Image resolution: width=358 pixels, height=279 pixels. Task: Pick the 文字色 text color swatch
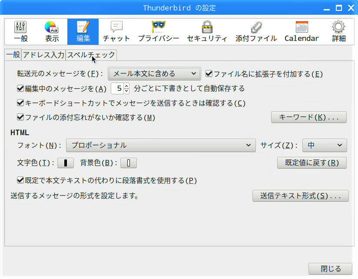pyautogui.click(x=66, y=163)
